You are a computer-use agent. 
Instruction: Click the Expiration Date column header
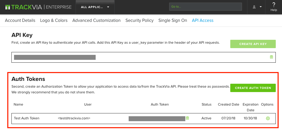tap(251, 107)
